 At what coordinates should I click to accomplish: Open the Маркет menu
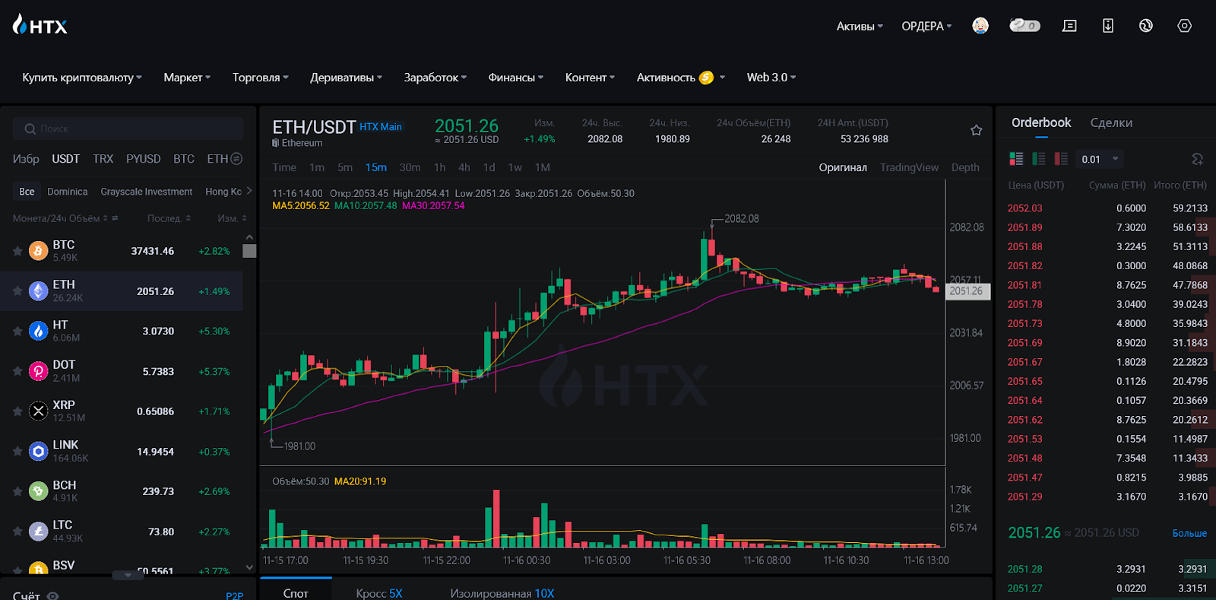coord(187,78)
